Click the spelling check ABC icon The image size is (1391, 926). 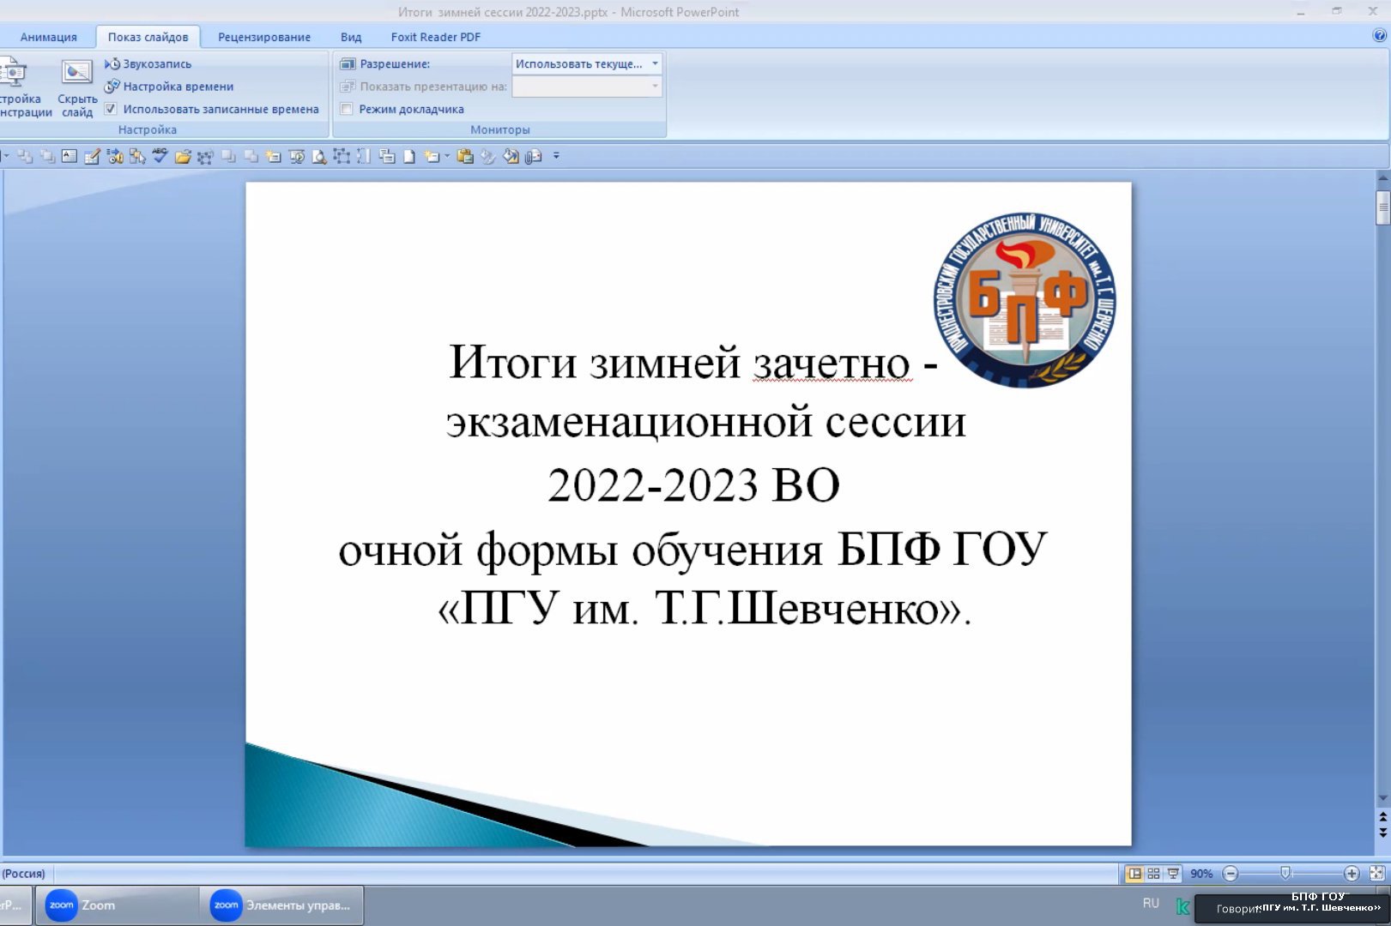click(x=160, y=156)
